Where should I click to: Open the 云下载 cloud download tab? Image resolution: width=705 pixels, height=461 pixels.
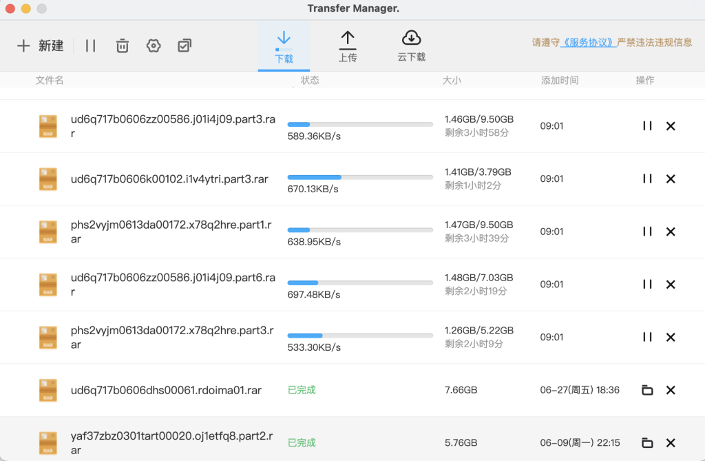point(411,46)
